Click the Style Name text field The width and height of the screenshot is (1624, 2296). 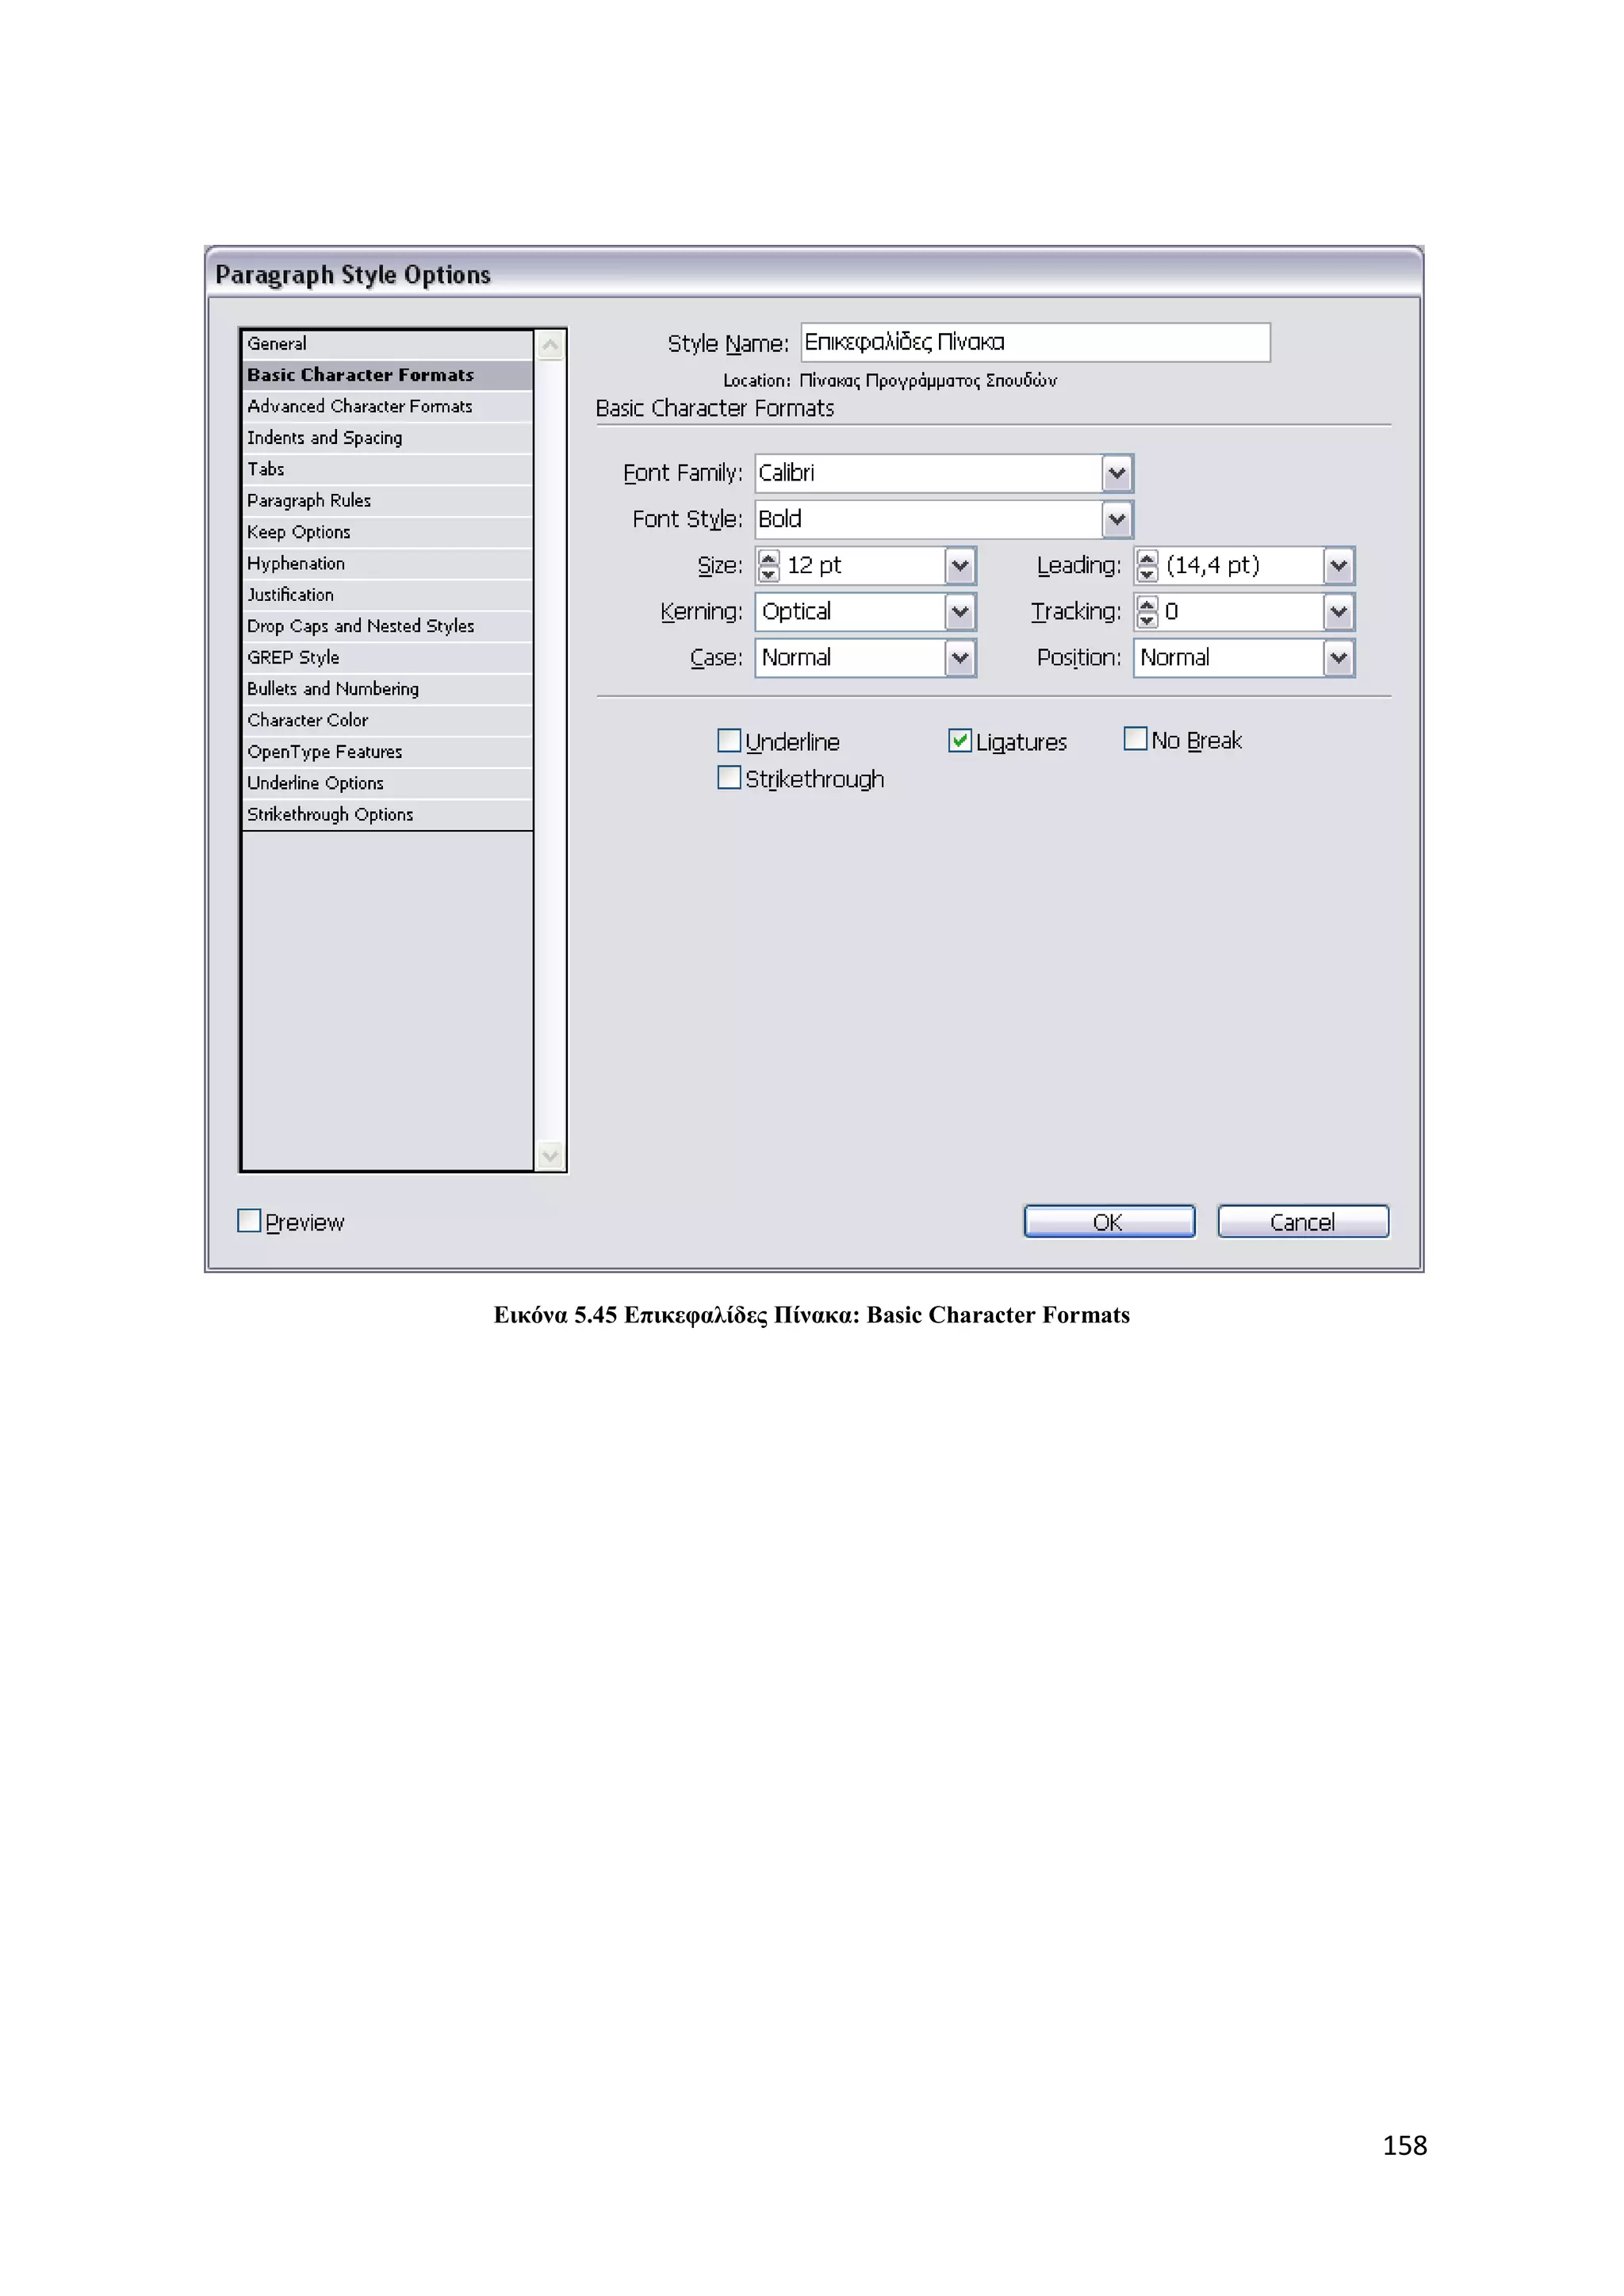pos(1035,343)
